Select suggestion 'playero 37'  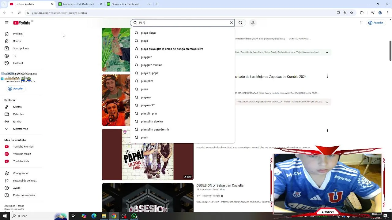point(183,105)
